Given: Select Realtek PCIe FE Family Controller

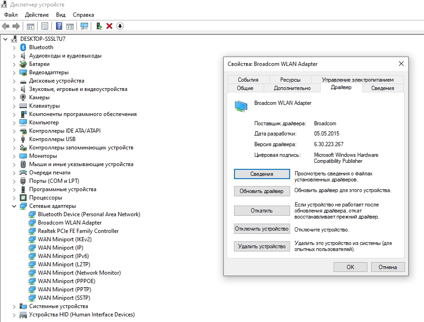Looking at the screenshot, I should click(x=78, y=231).
